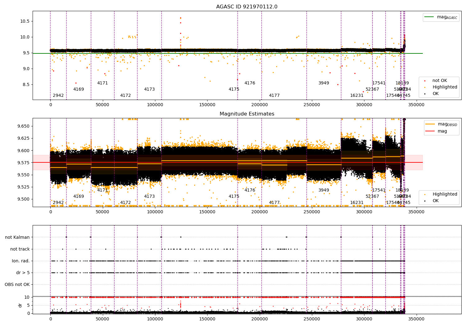
Task: Click obsid label 3949 in the middle panel
Action: click(x=324, y=190)
